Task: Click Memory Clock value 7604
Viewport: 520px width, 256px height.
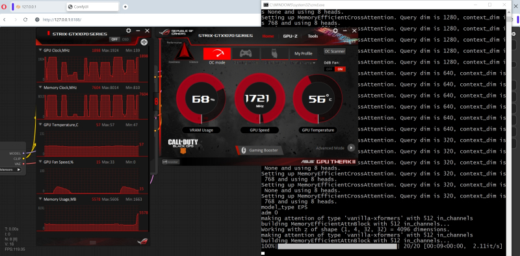Action: point(96,88)
